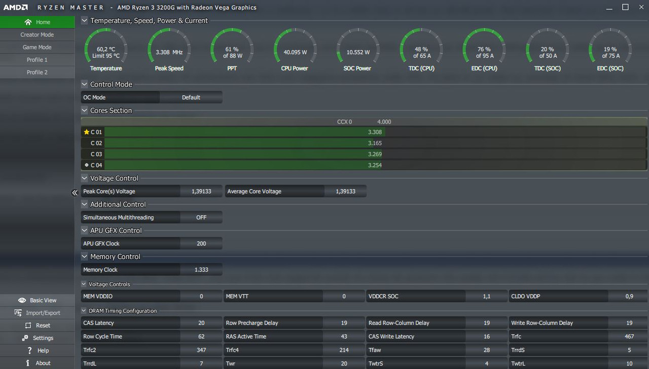
Task: Collapse the APU GFX Control section
Action: point(84,231)
